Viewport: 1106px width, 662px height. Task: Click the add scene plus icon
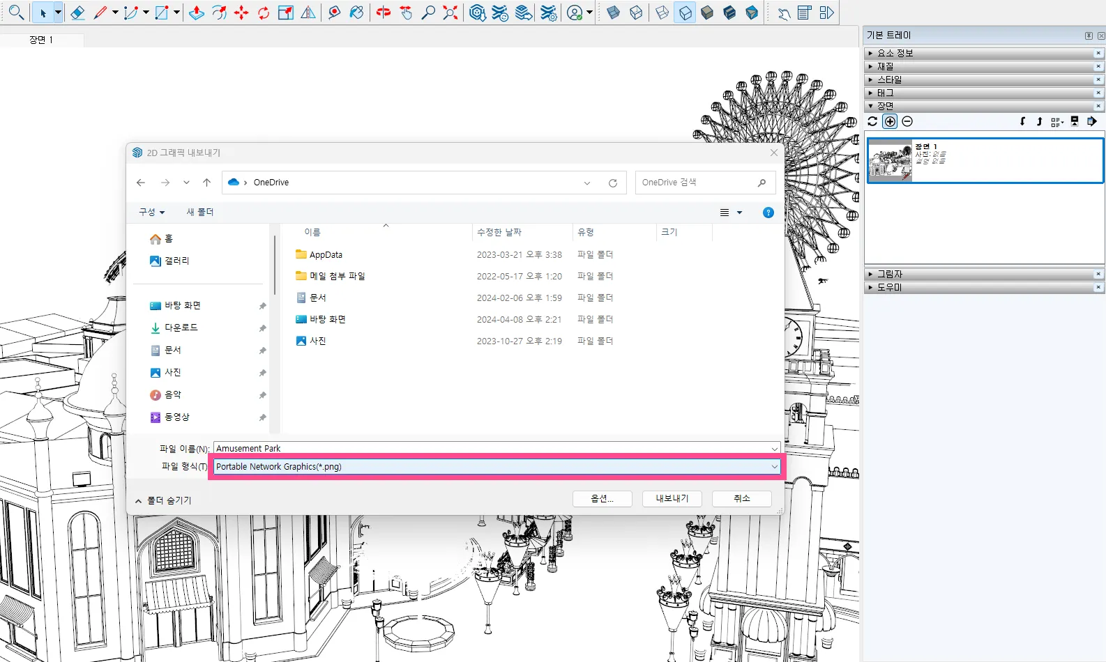coord(890,121)
